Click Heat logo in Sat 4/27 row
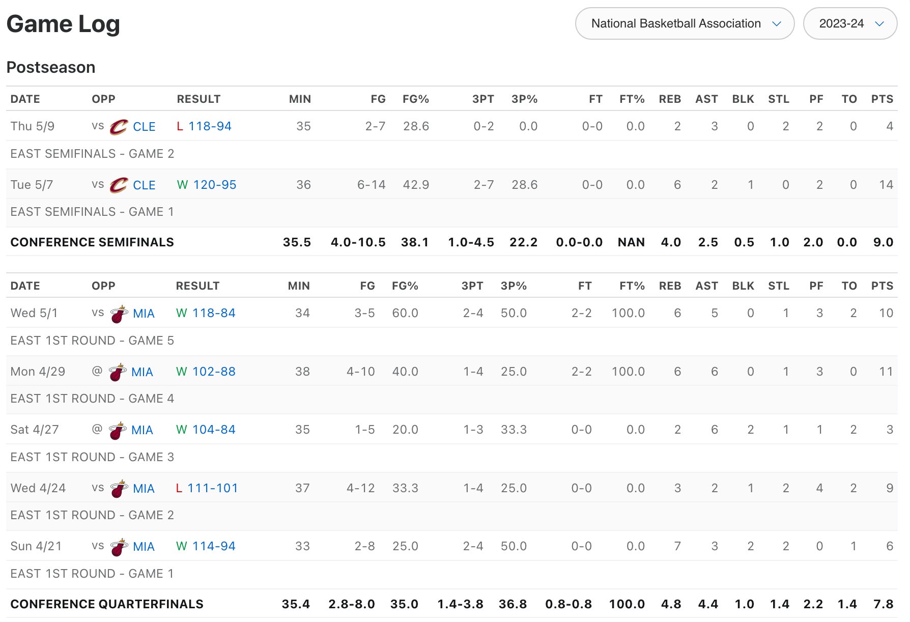910x622 pixels. pos(118,431)
